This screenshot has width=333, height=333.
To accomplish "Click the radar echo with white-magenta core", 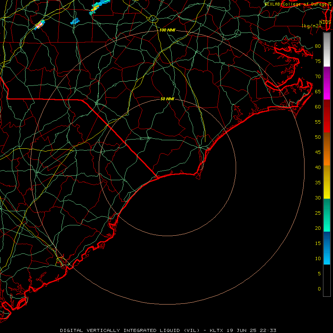I will point(39,25).
